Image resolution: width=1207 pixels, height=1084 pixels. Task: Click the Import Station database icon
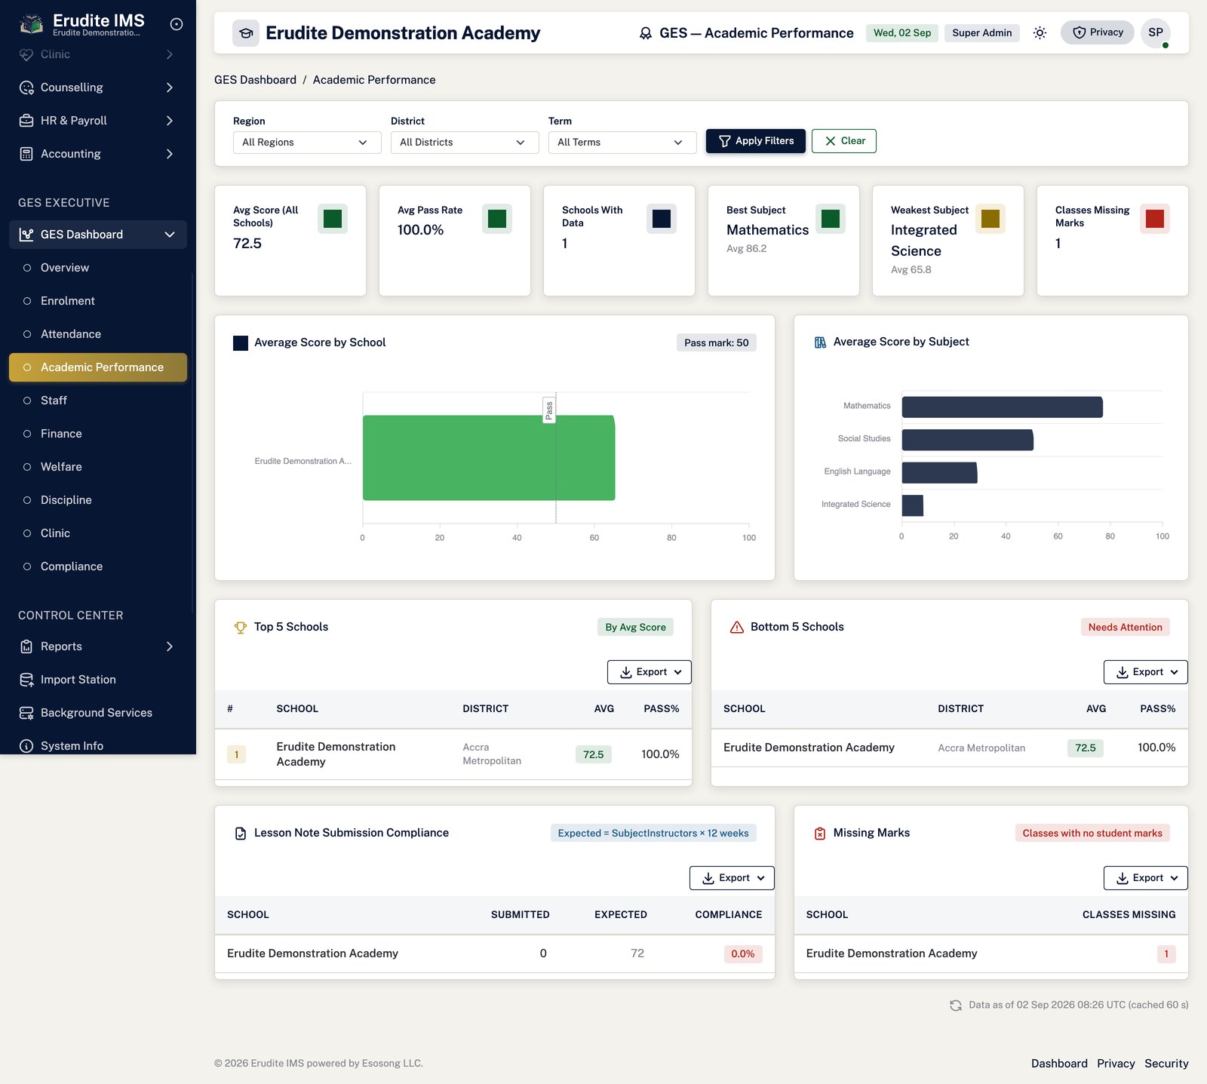[x=26, y=680]
